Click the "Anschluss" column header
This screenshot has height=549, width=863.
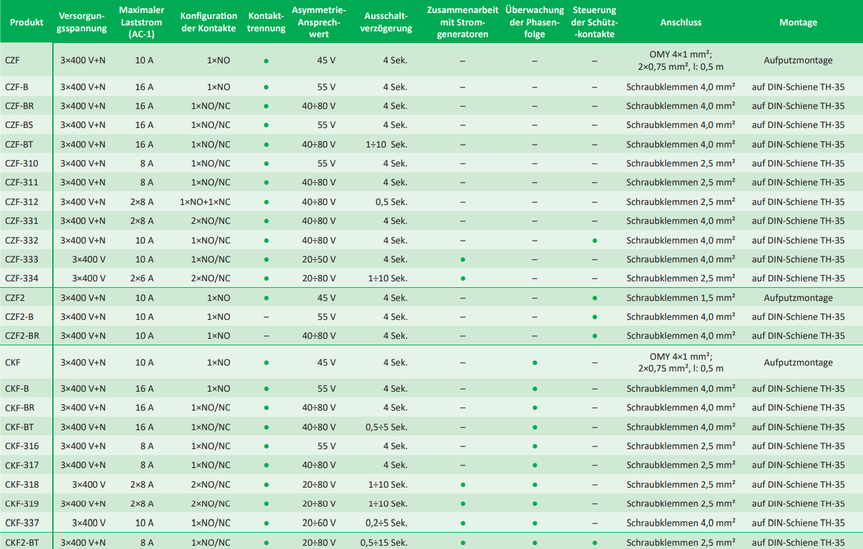(x=681, y=22)
